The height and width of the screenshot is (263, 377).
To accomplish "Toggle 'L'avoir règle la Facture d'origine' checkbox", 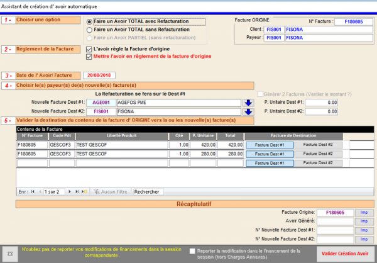I will click(89, 48).
